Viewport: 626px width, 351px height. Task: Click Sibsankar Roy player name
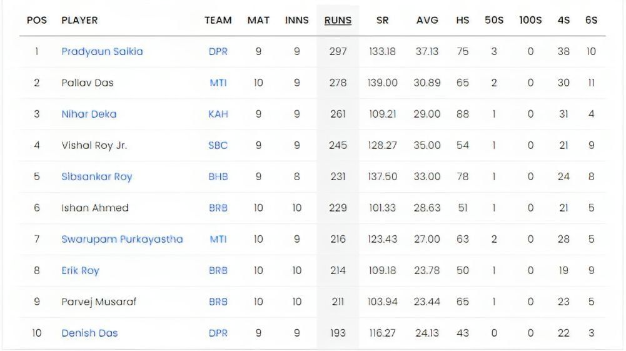tap(96, 176)
